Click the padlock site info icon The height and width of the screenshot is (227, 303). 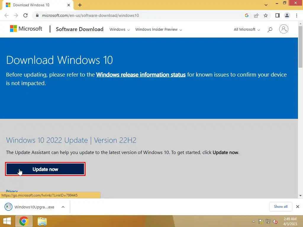[x=37, y=15]
